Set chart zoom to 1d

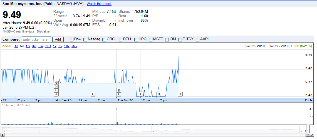(x=16, y=46)
